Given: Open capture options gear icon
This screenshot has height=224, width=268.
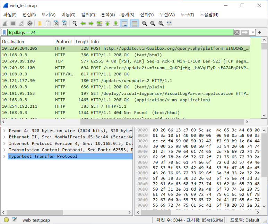Looking at the screenshot, I should [29, 23].
